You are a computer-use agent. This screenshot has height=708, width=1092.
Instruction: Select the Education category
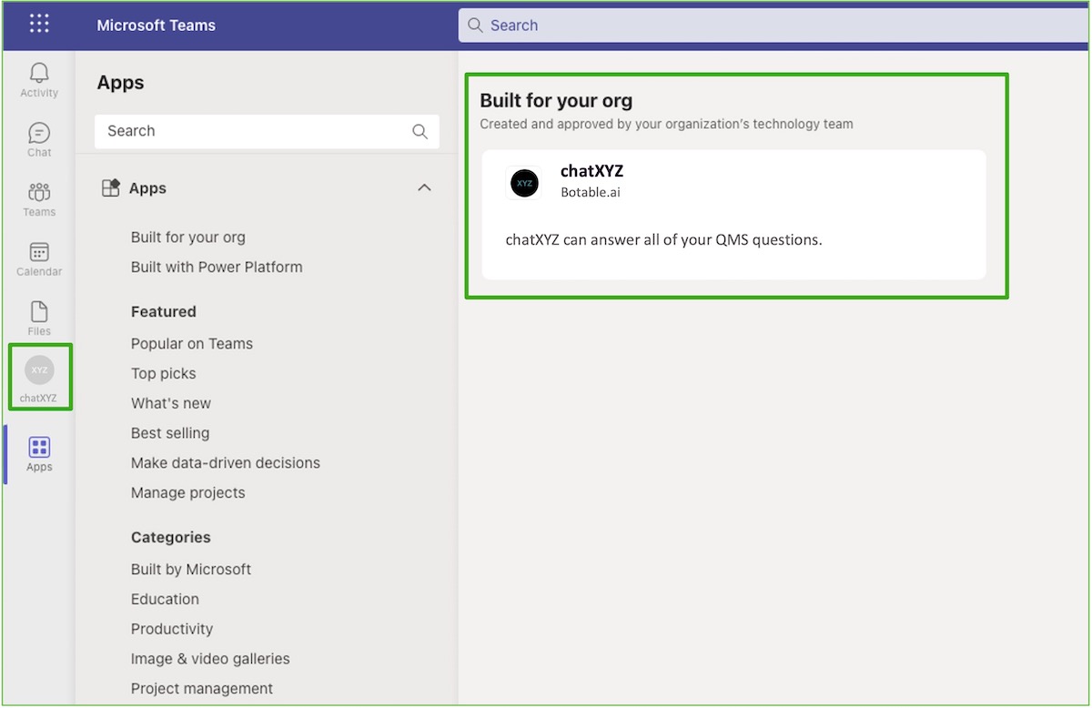165,600
